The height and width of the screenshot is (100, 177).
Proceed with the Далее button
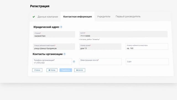click(x=80, y=70)
